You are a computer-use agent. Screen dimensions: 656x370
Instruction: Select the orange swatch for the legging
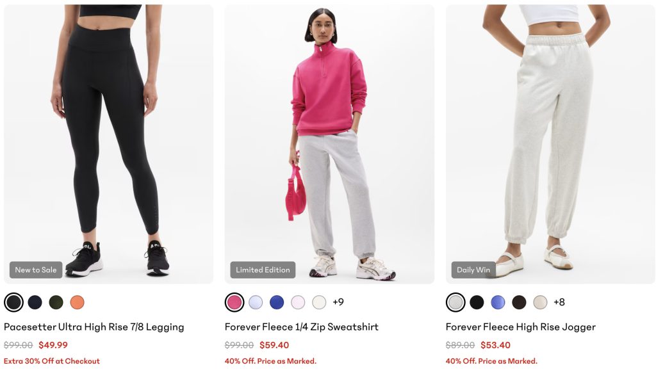[78, 302]
